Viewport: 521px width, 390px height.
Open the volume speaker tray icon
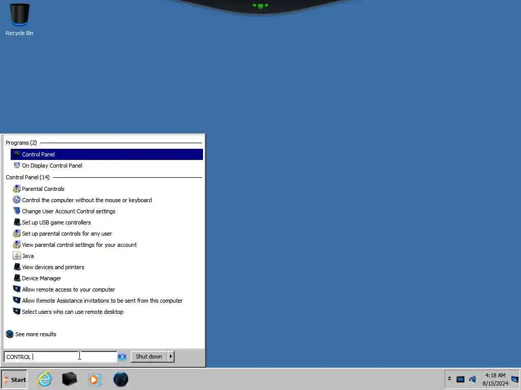pos(473,379)
